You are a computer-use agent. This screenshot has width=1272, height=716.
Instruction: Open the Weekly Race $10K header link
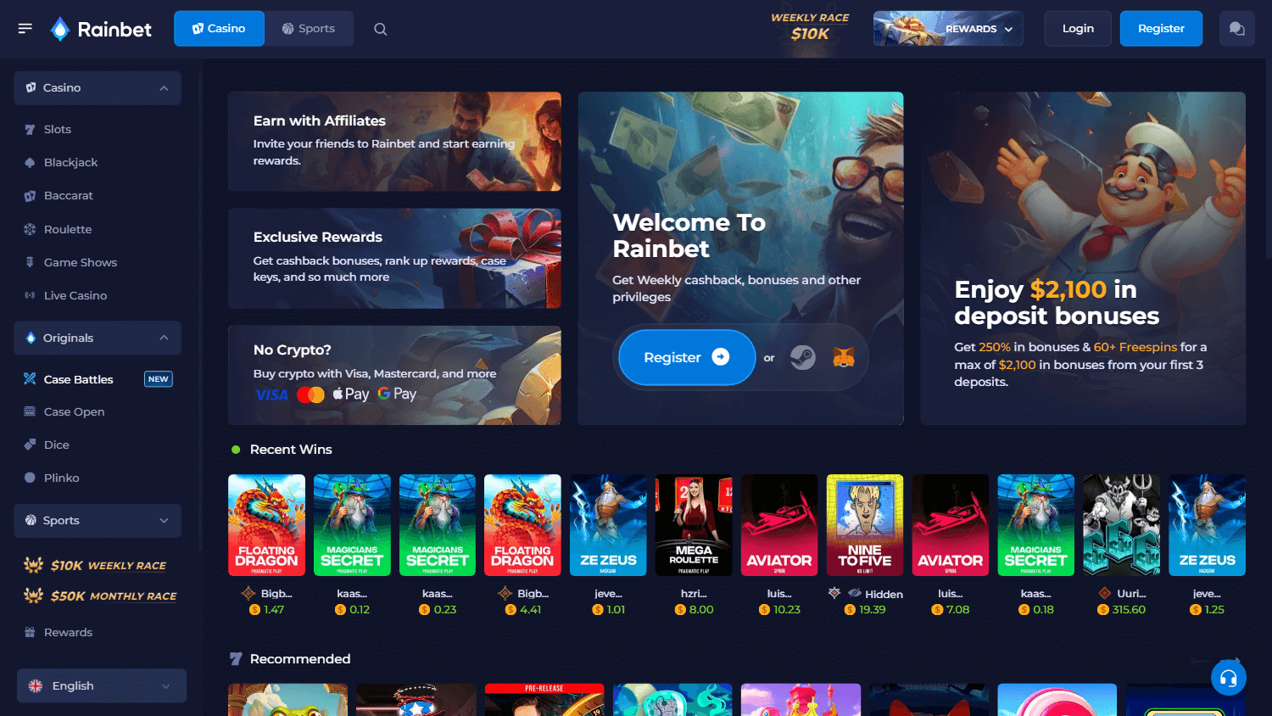810,28
